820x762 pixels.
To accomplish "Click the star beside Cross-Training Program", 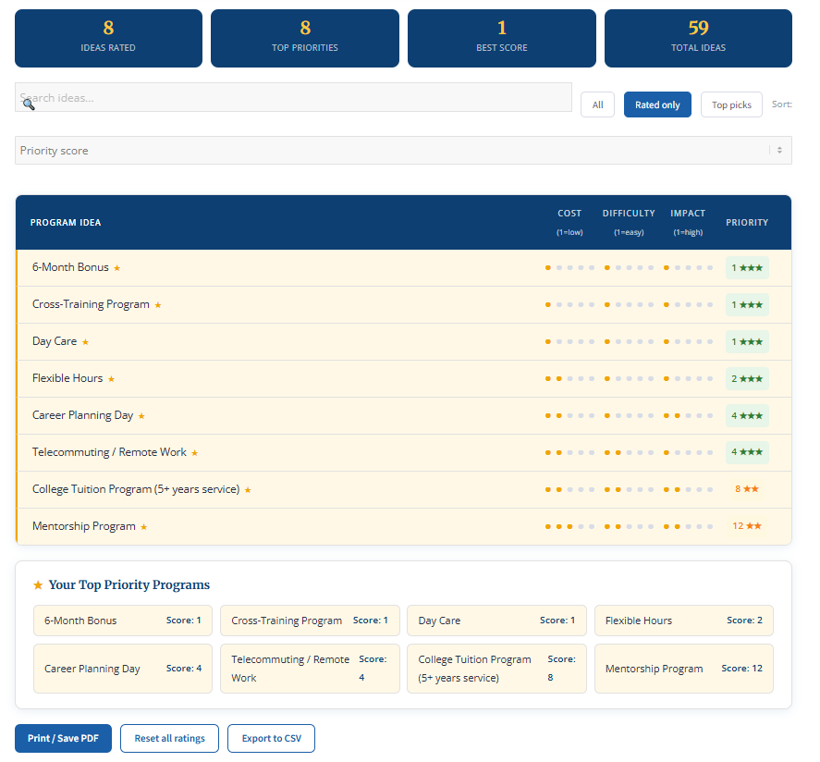I will point(158,305).
